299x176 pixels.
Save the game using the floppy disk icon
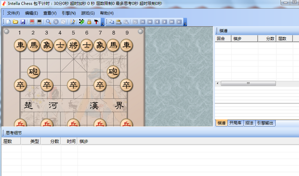[23, 22]
